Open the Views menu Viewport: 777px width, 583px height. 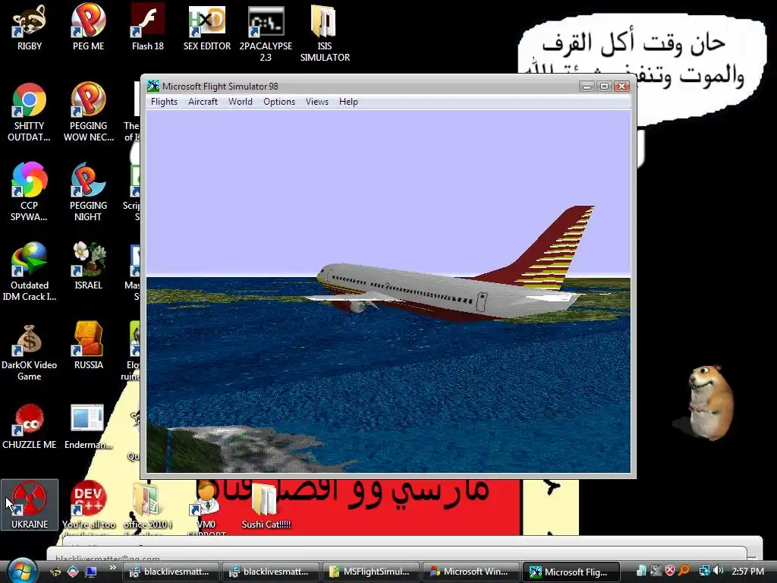point(317,102)
